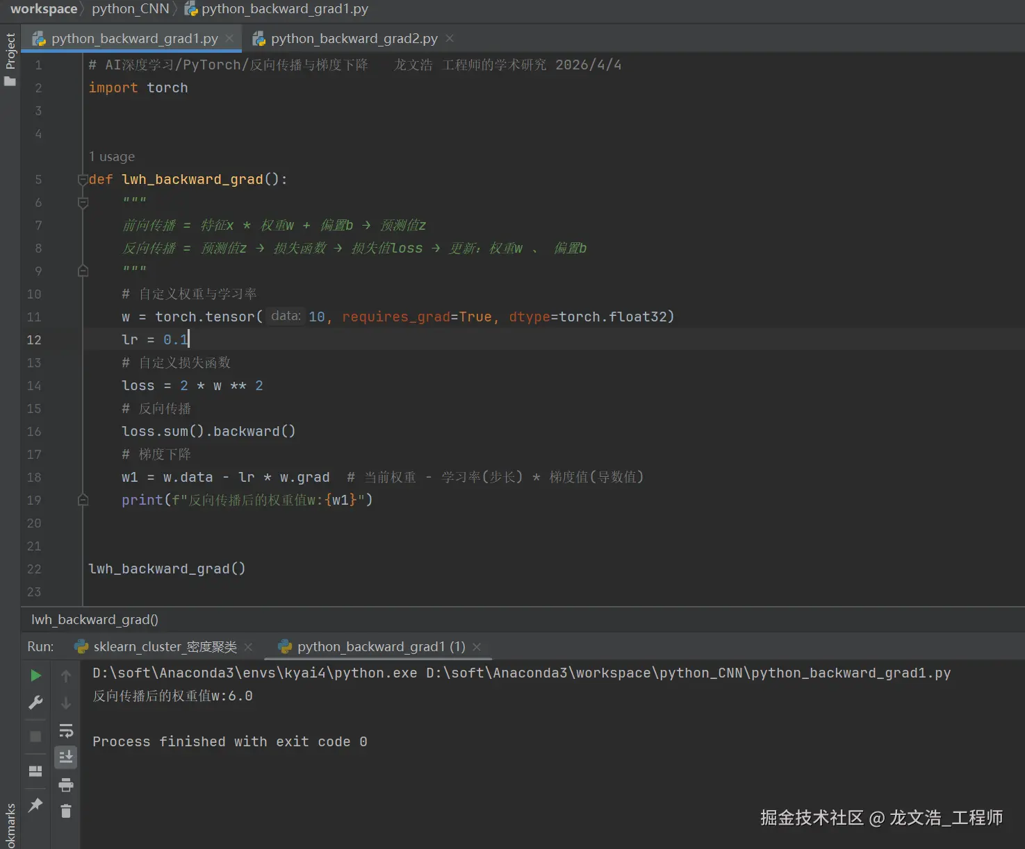1025x849 pixels.
Task: Click 'import torch' on line 2
Action: pos(138,88)
